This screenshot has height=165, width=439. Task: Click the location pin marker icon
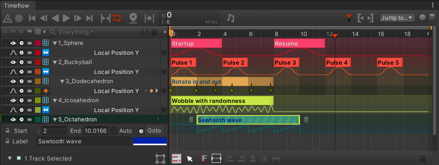click(x=133, y=18)
